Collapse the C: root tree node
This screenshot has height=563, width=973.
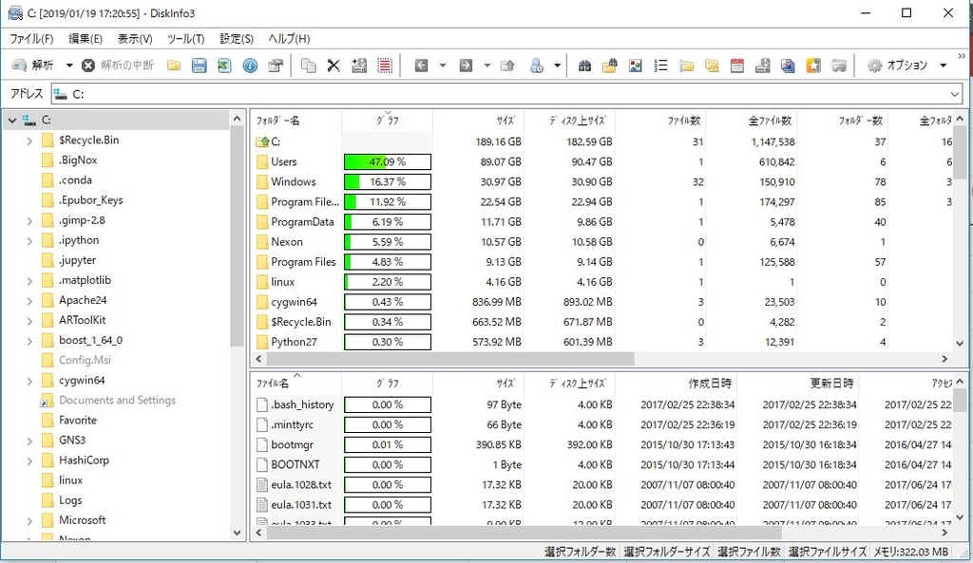click(12, 121)
